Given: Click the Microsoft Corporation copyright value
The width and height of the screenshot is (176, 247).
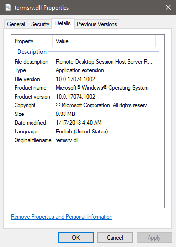Looking at the screenshot, I should [101, 105].
